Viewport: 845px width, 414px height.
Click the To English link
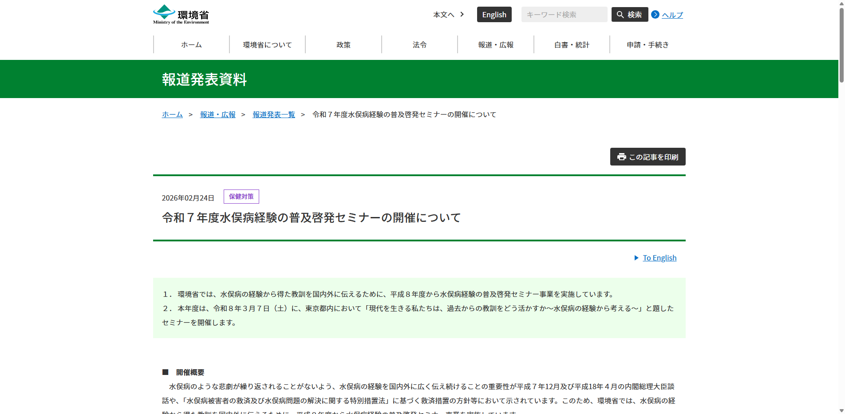point(659,257)
